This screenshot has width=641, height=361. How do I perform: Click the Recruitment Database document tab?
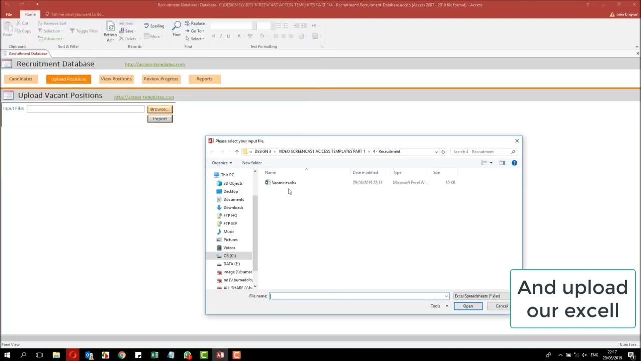(28, 53)
